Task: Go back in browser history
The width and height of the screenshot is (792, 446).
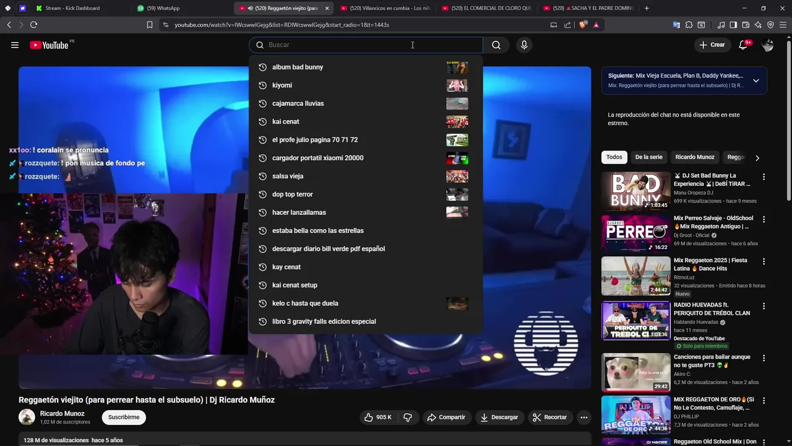Action: 9,25
